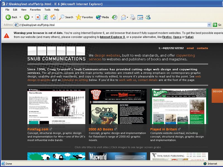Open the File menu
223x167 pixels.
coord(7,10)
